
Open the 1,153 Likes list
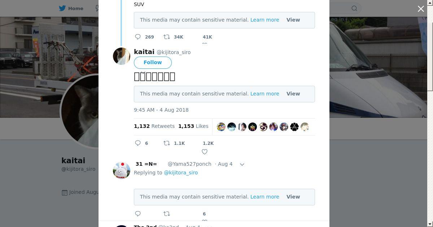click(193, 126)
